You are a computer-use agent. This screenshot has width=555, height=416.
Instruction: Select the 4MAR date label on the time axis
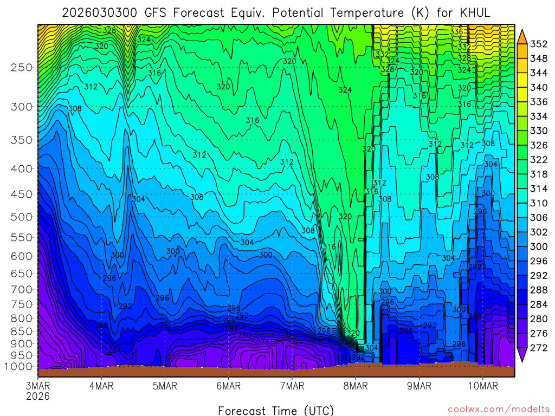(x=101, y=386)
